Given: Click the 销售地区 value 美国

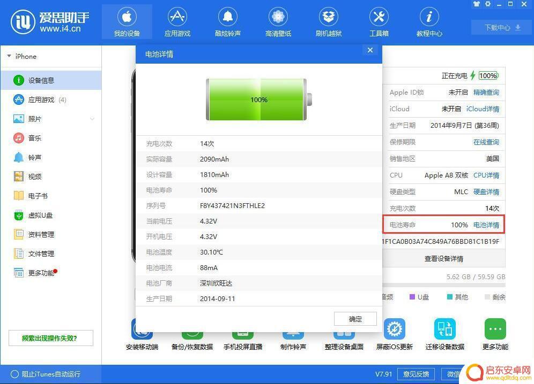Looking at the screenshot, I should 493,159.
